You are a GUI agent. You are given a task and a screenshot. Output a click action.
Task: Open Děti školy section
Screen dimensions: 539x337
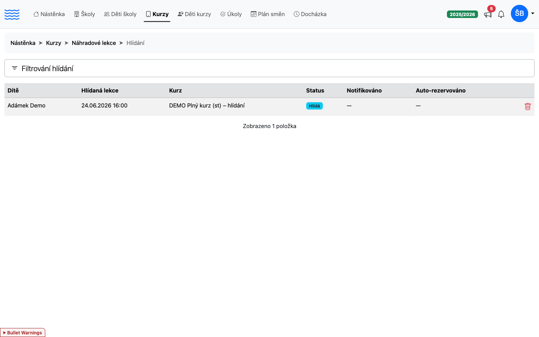click(120, 14)
